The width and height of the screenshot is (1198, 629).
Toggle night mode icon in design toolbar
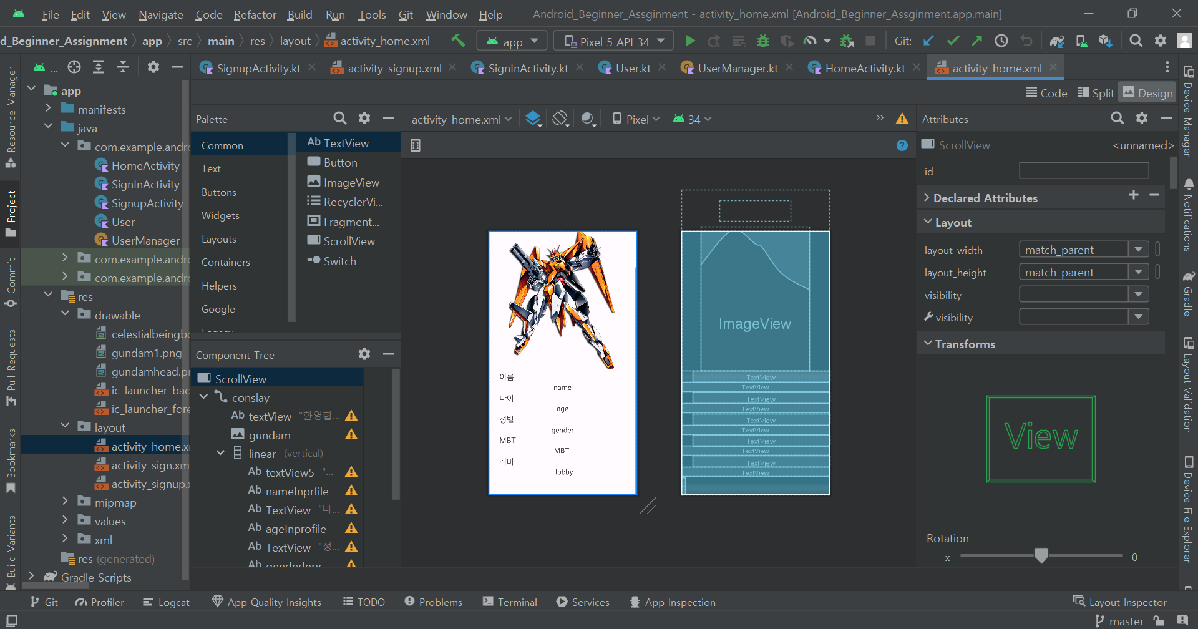click(588, 119)
